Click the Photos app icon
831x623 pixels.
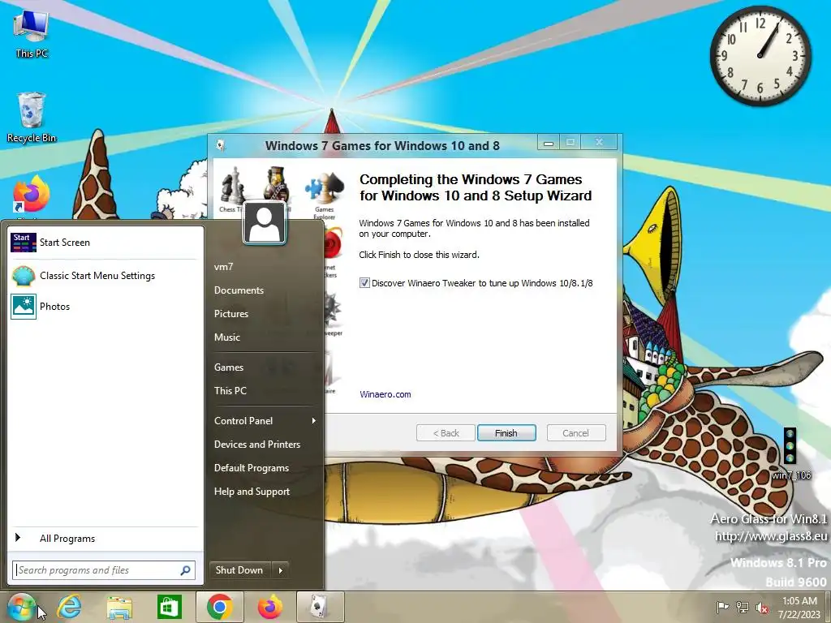(x=24, y=306)
